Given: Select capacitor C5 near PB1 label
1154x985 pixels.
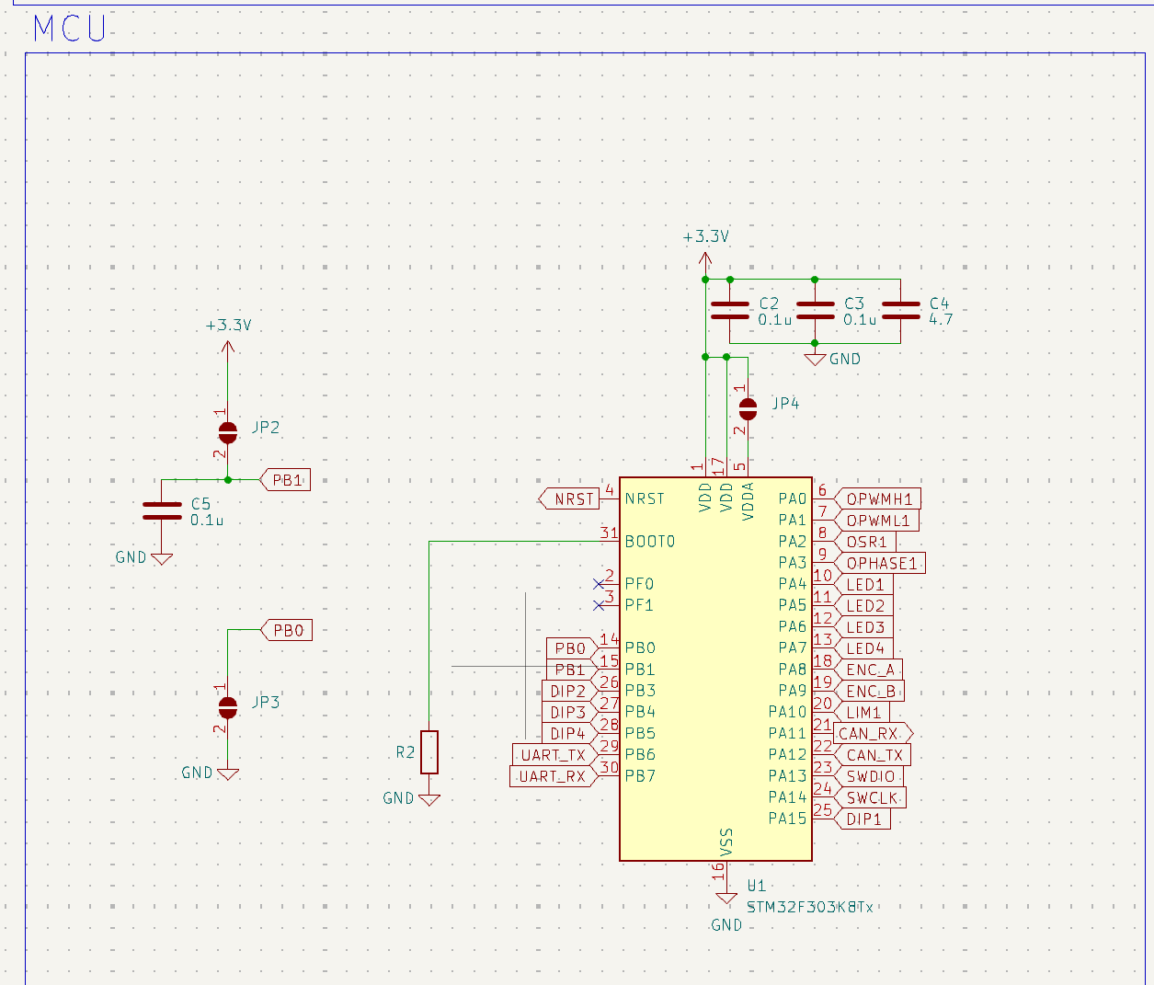Looking at the screenshot, I should tap(162, 511).
